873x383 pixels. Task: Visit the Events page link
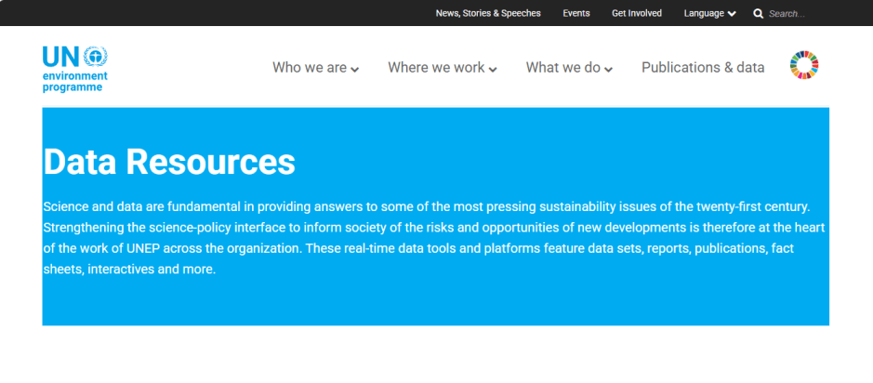pos(575,14)
